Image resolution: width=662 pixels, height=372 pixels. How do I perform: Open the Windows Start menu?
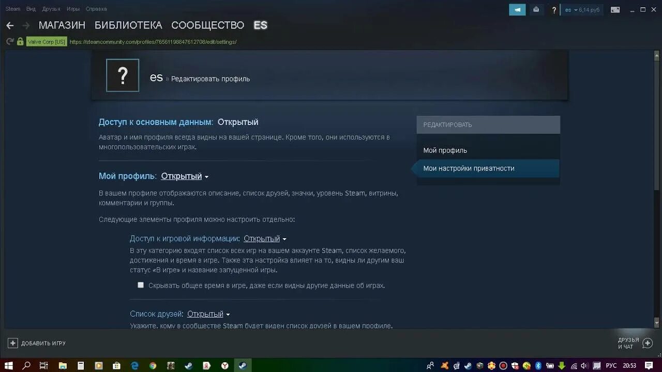9,365
